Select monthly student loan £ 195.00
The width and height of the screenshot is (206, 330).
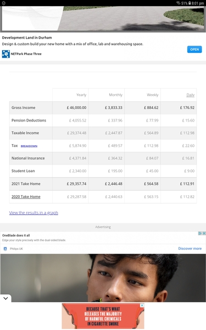[115, 171]
